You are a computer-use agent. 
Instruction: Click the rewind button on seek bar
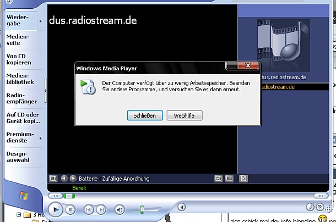[x=56, y=196]
